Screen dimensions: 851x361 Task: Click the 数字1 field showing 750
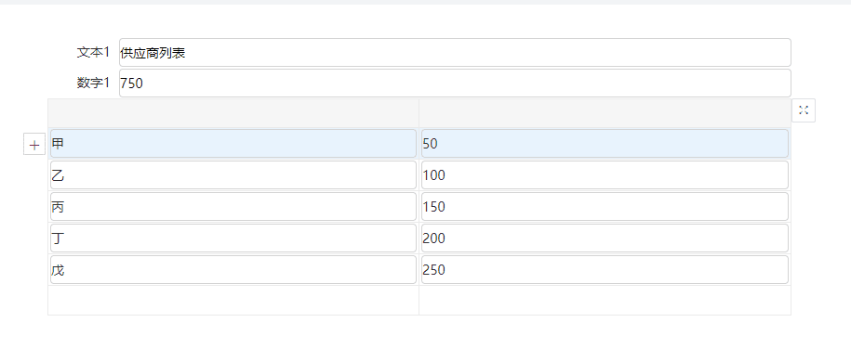(x=455, y=83)
